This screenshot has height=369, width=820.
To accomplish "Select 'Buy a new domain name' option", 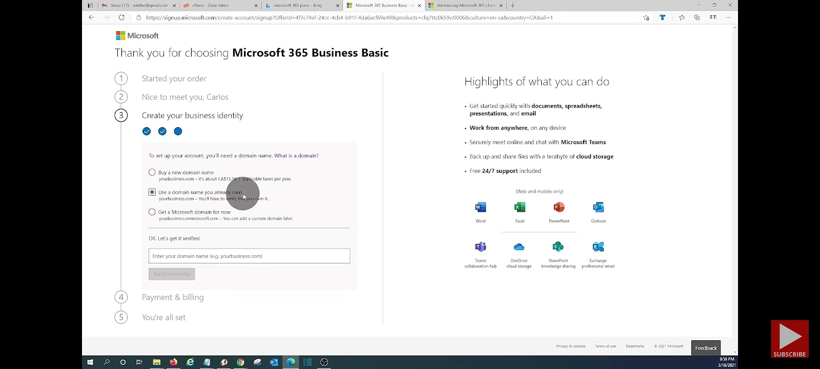I will tap(152, 172).
